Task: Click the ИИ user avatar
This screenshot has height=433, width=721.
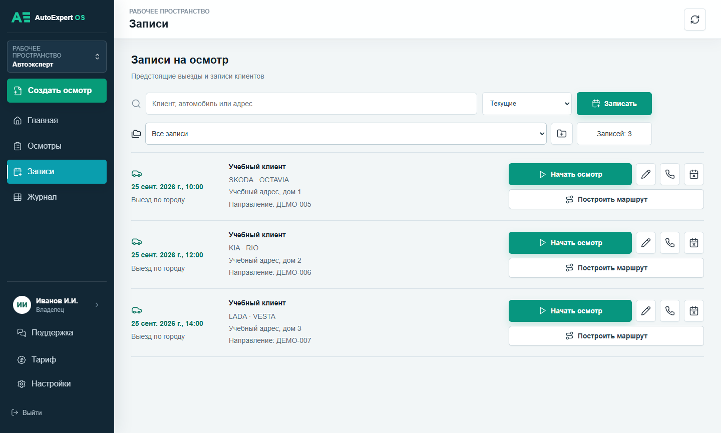Action: click(22, 305)
